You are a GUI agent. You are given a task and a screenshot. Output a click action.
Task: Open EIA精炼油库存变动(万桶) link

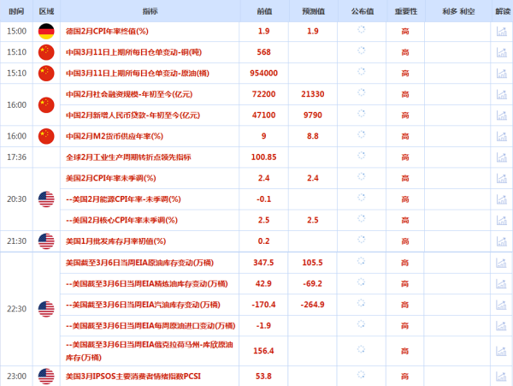pyautogui.click(x=147, y=283)
